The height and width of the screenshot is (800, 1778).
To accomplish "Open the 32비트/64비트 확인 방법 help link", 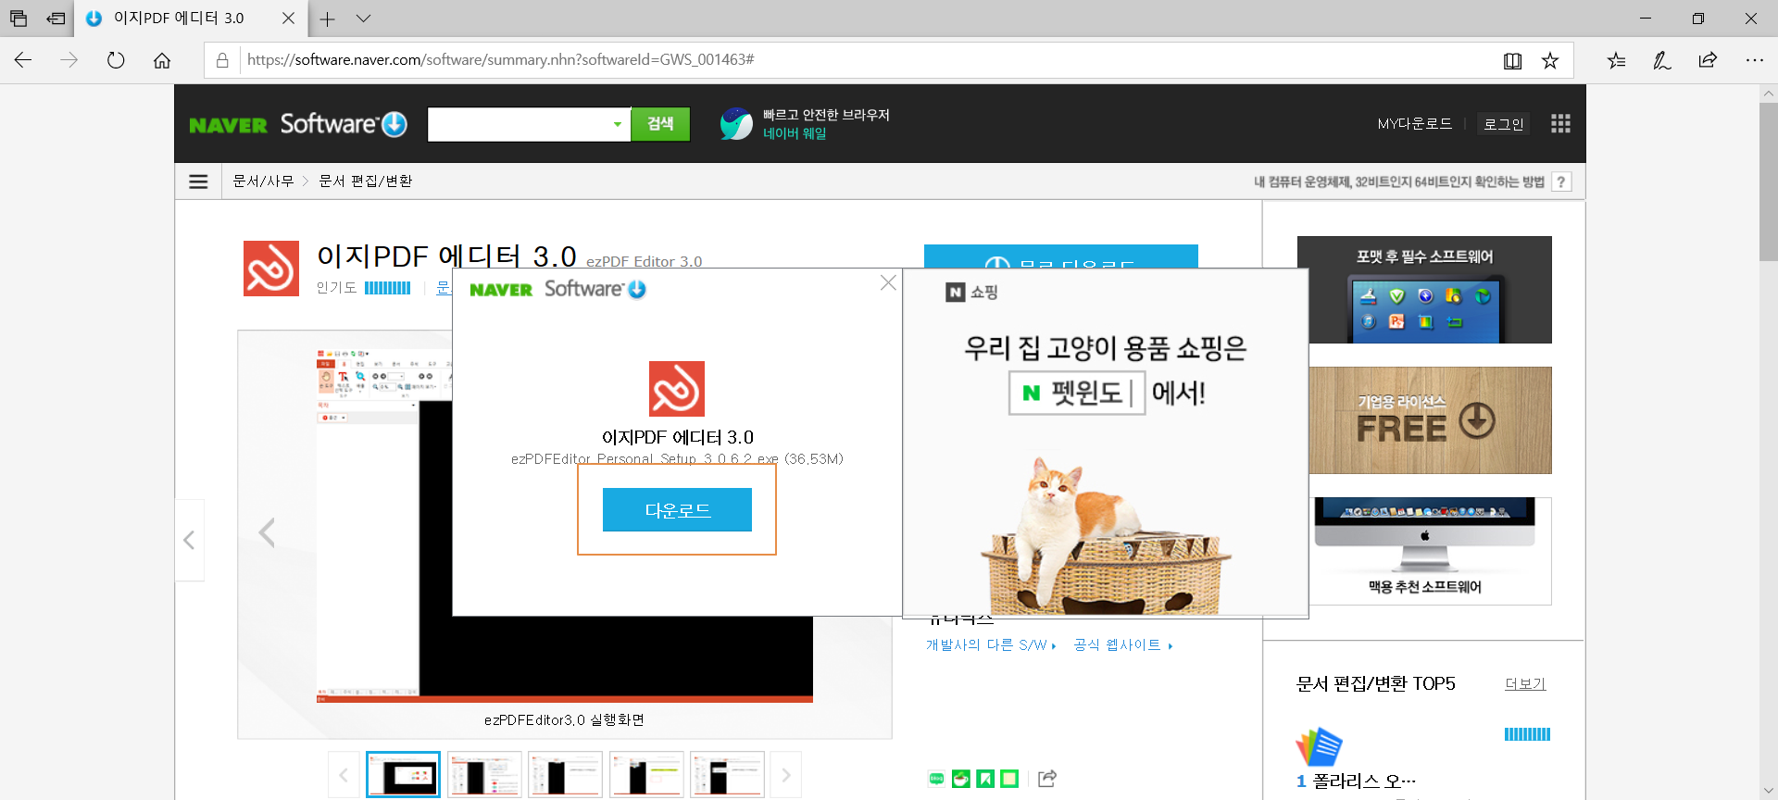I will point(1398,182).
